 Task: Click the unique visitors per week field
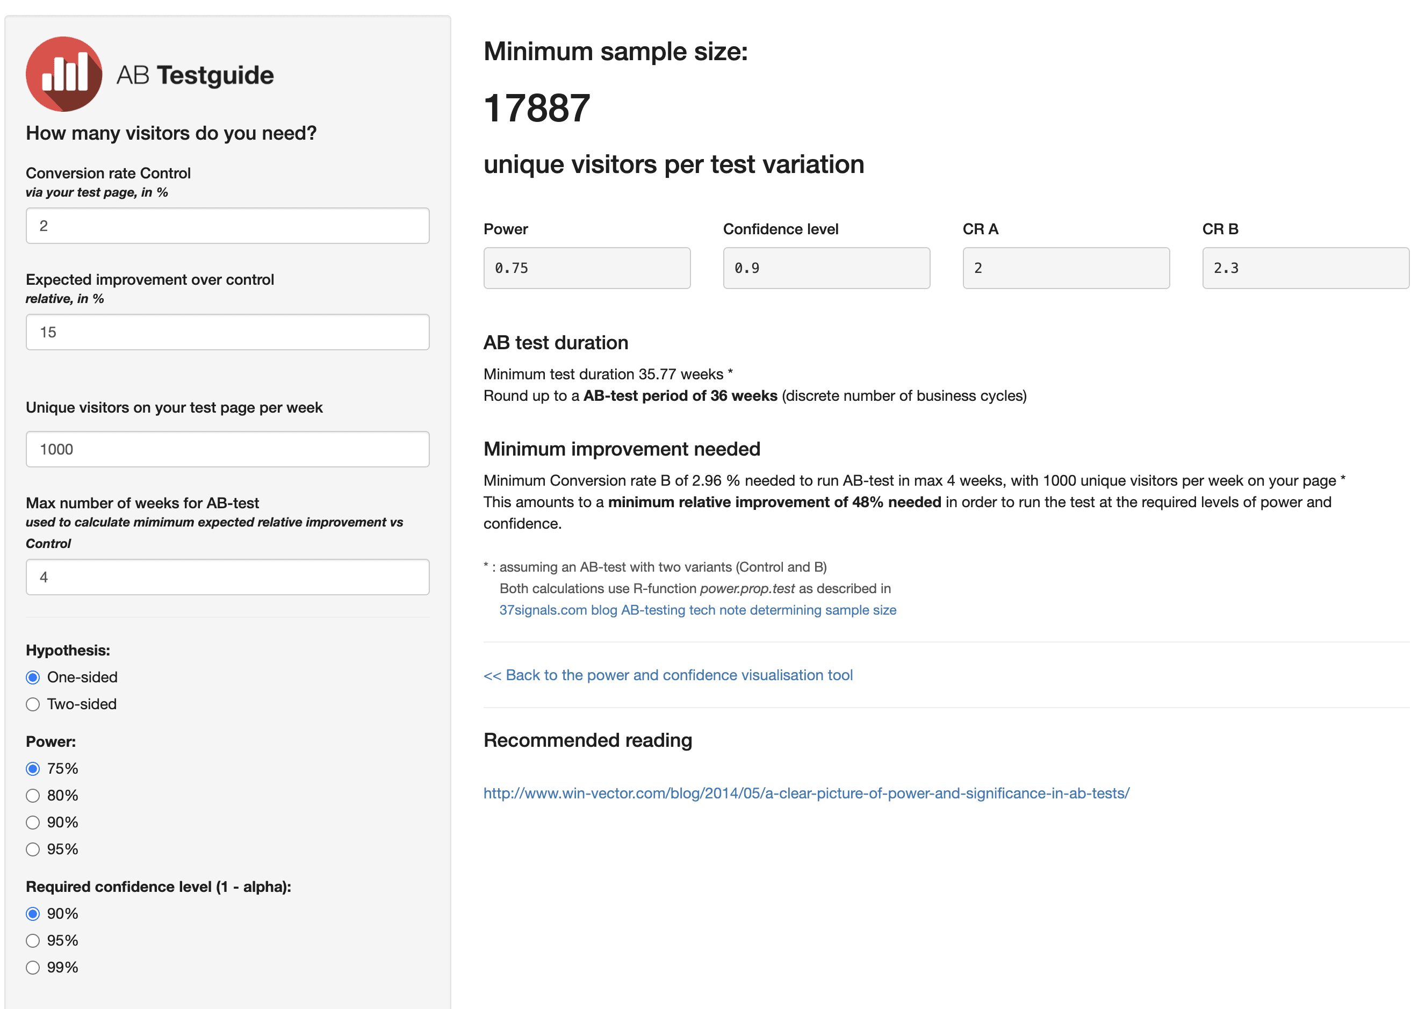coord(227,449)
